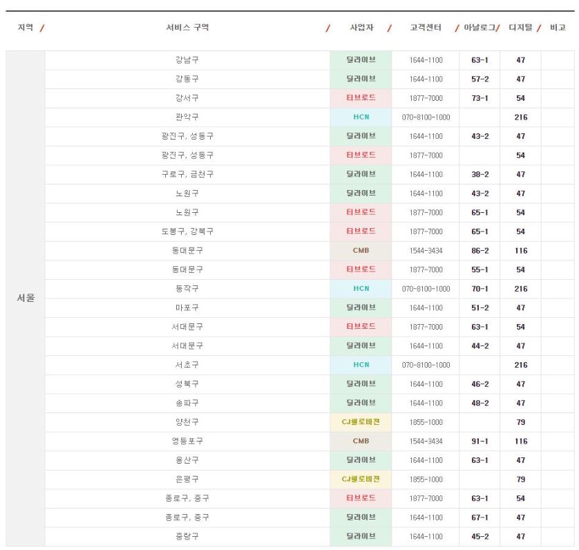Click the '서비스 구역' column header
This screenshot has width=579, height=550.
[187, 28]
